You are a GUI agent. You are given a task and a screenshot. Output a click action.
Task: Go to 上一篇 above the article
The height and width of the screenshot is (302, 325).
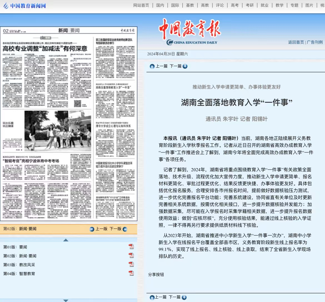click(x=161, y=66)
